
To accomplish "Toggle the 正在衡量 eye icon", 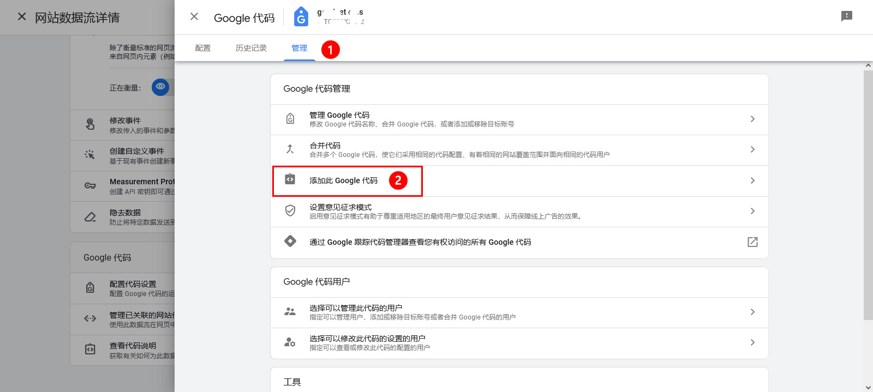I will 160,87.
